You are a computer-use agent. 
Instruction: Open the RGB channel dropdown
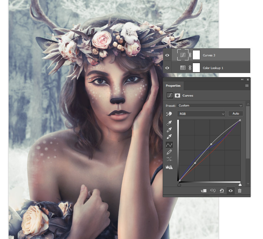click(x=201, y=114)
